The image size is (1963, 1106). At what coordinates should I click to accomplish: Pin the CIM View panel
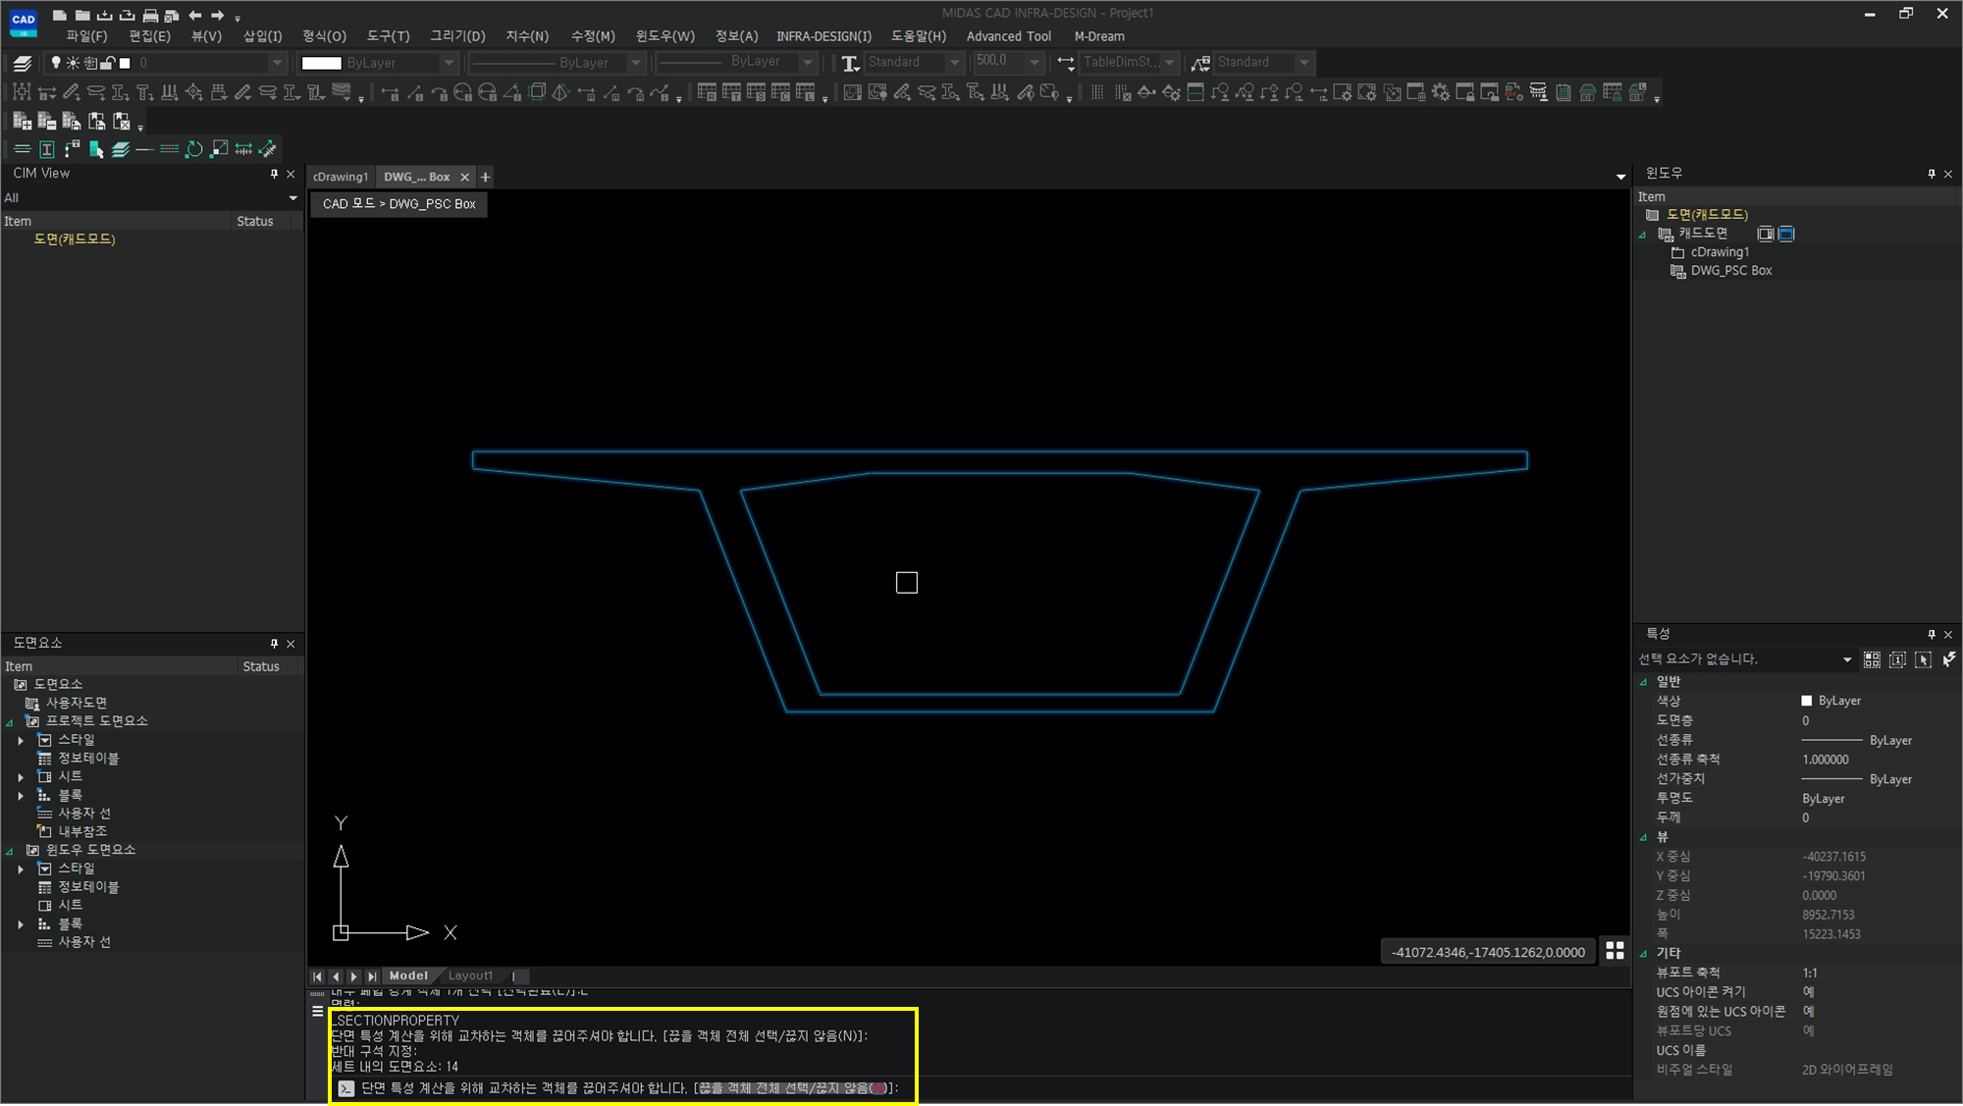[x=274, y=174]
